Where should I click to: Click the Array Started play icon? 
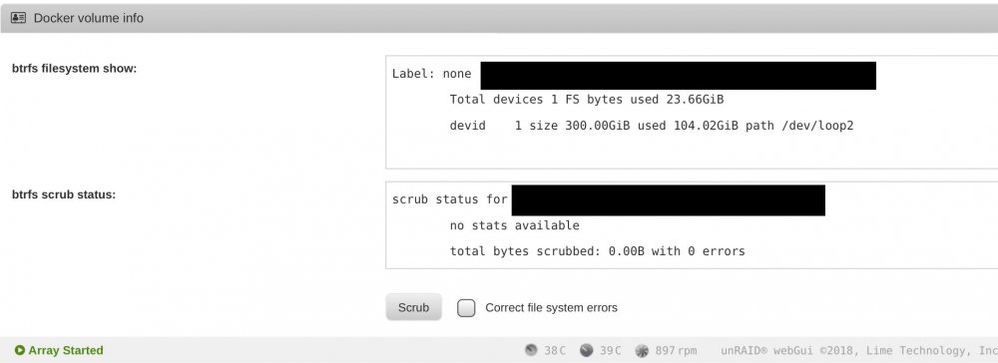(20, 350)
